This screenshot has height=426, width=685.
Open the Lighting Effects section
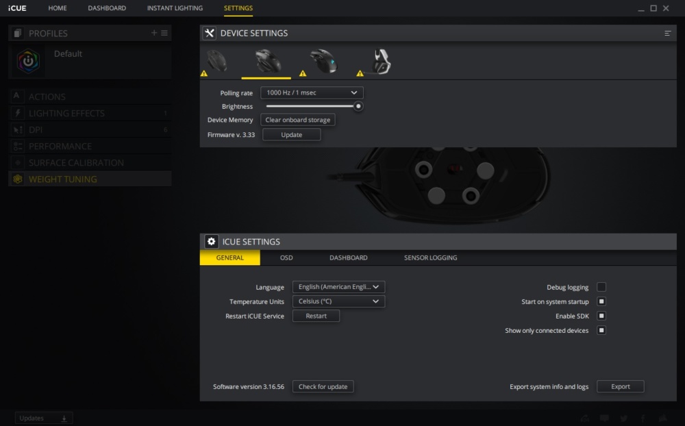pyautogui.click(x=90, y=113)
